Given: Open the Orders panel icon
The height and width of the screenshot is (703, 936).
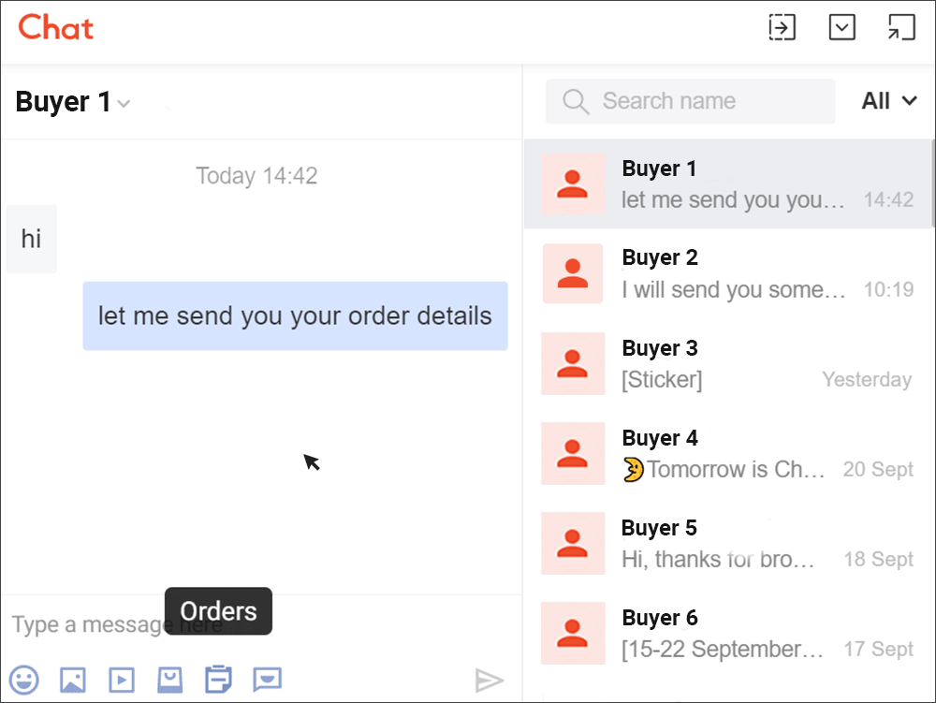Looking at the screenshot, I should pos(218,680).
